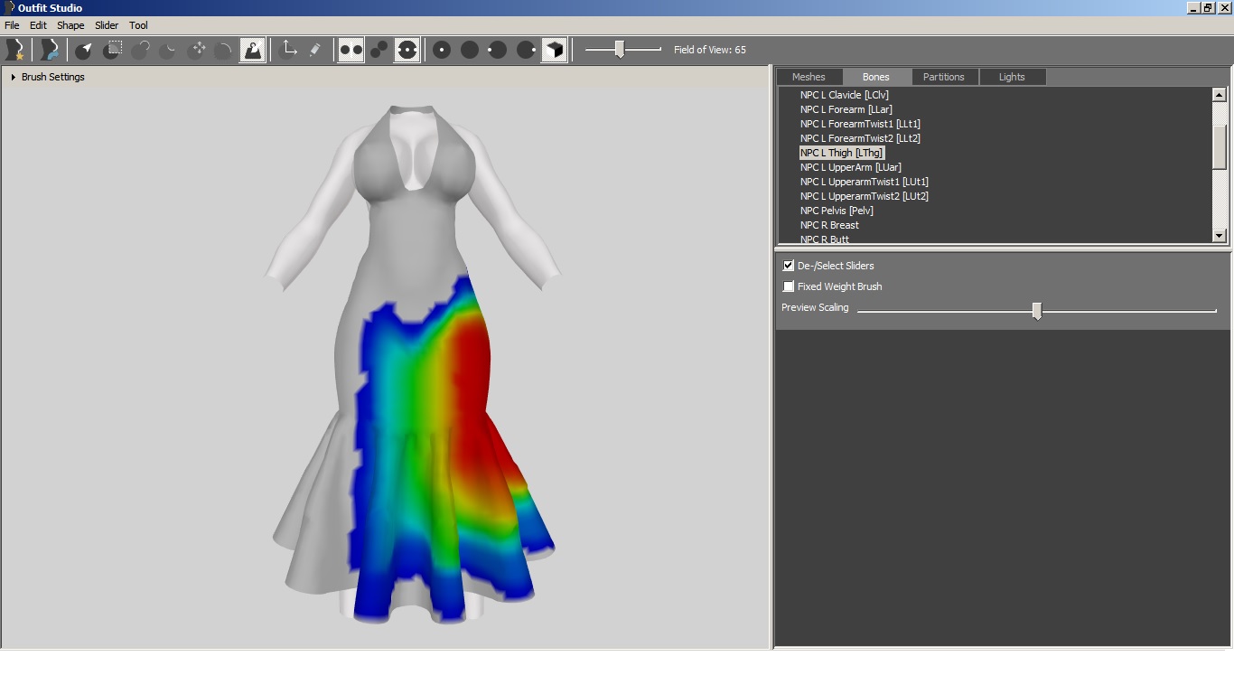Click the New Project icon with star
1234x694 pixels.
tap(14, 50)
